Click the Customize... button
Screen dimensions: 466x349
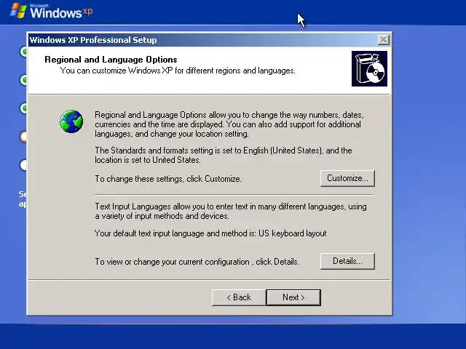(347, 178)
